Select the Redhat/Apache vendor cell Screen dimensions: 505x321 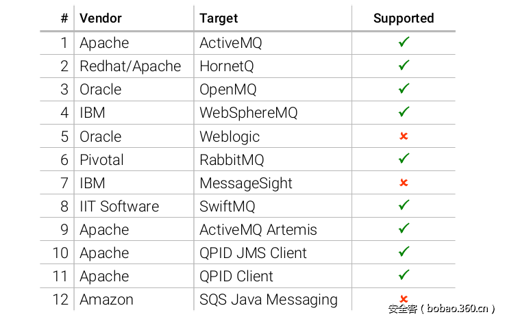click(x=130, y=66)
